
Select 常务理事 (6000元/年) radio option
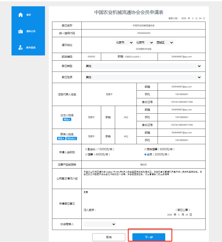(145, 149)
